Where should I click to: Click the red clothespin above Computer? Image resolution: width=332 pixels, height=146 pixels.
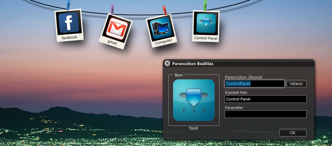click(x=164, y=10)
